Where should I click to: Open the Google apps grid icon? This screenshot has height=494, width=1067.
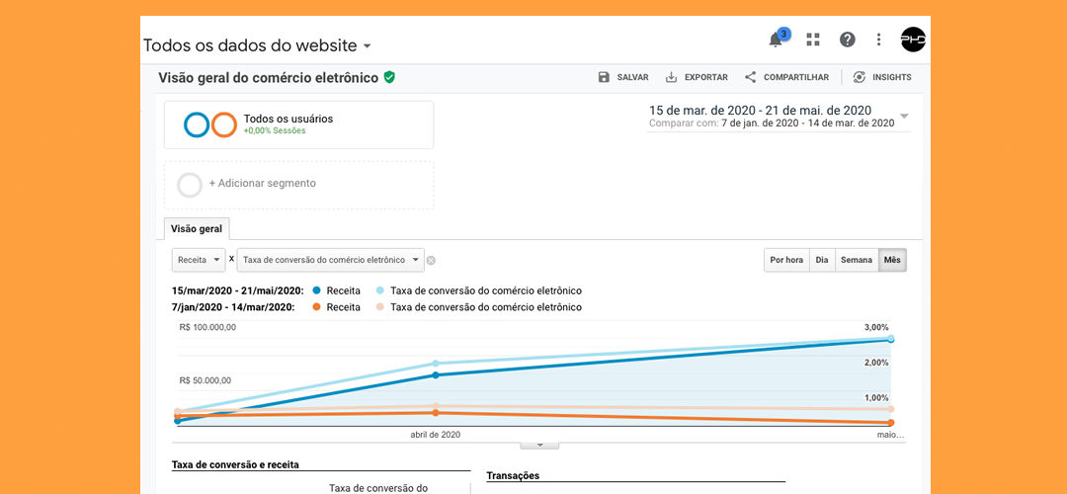coord(812,40)
